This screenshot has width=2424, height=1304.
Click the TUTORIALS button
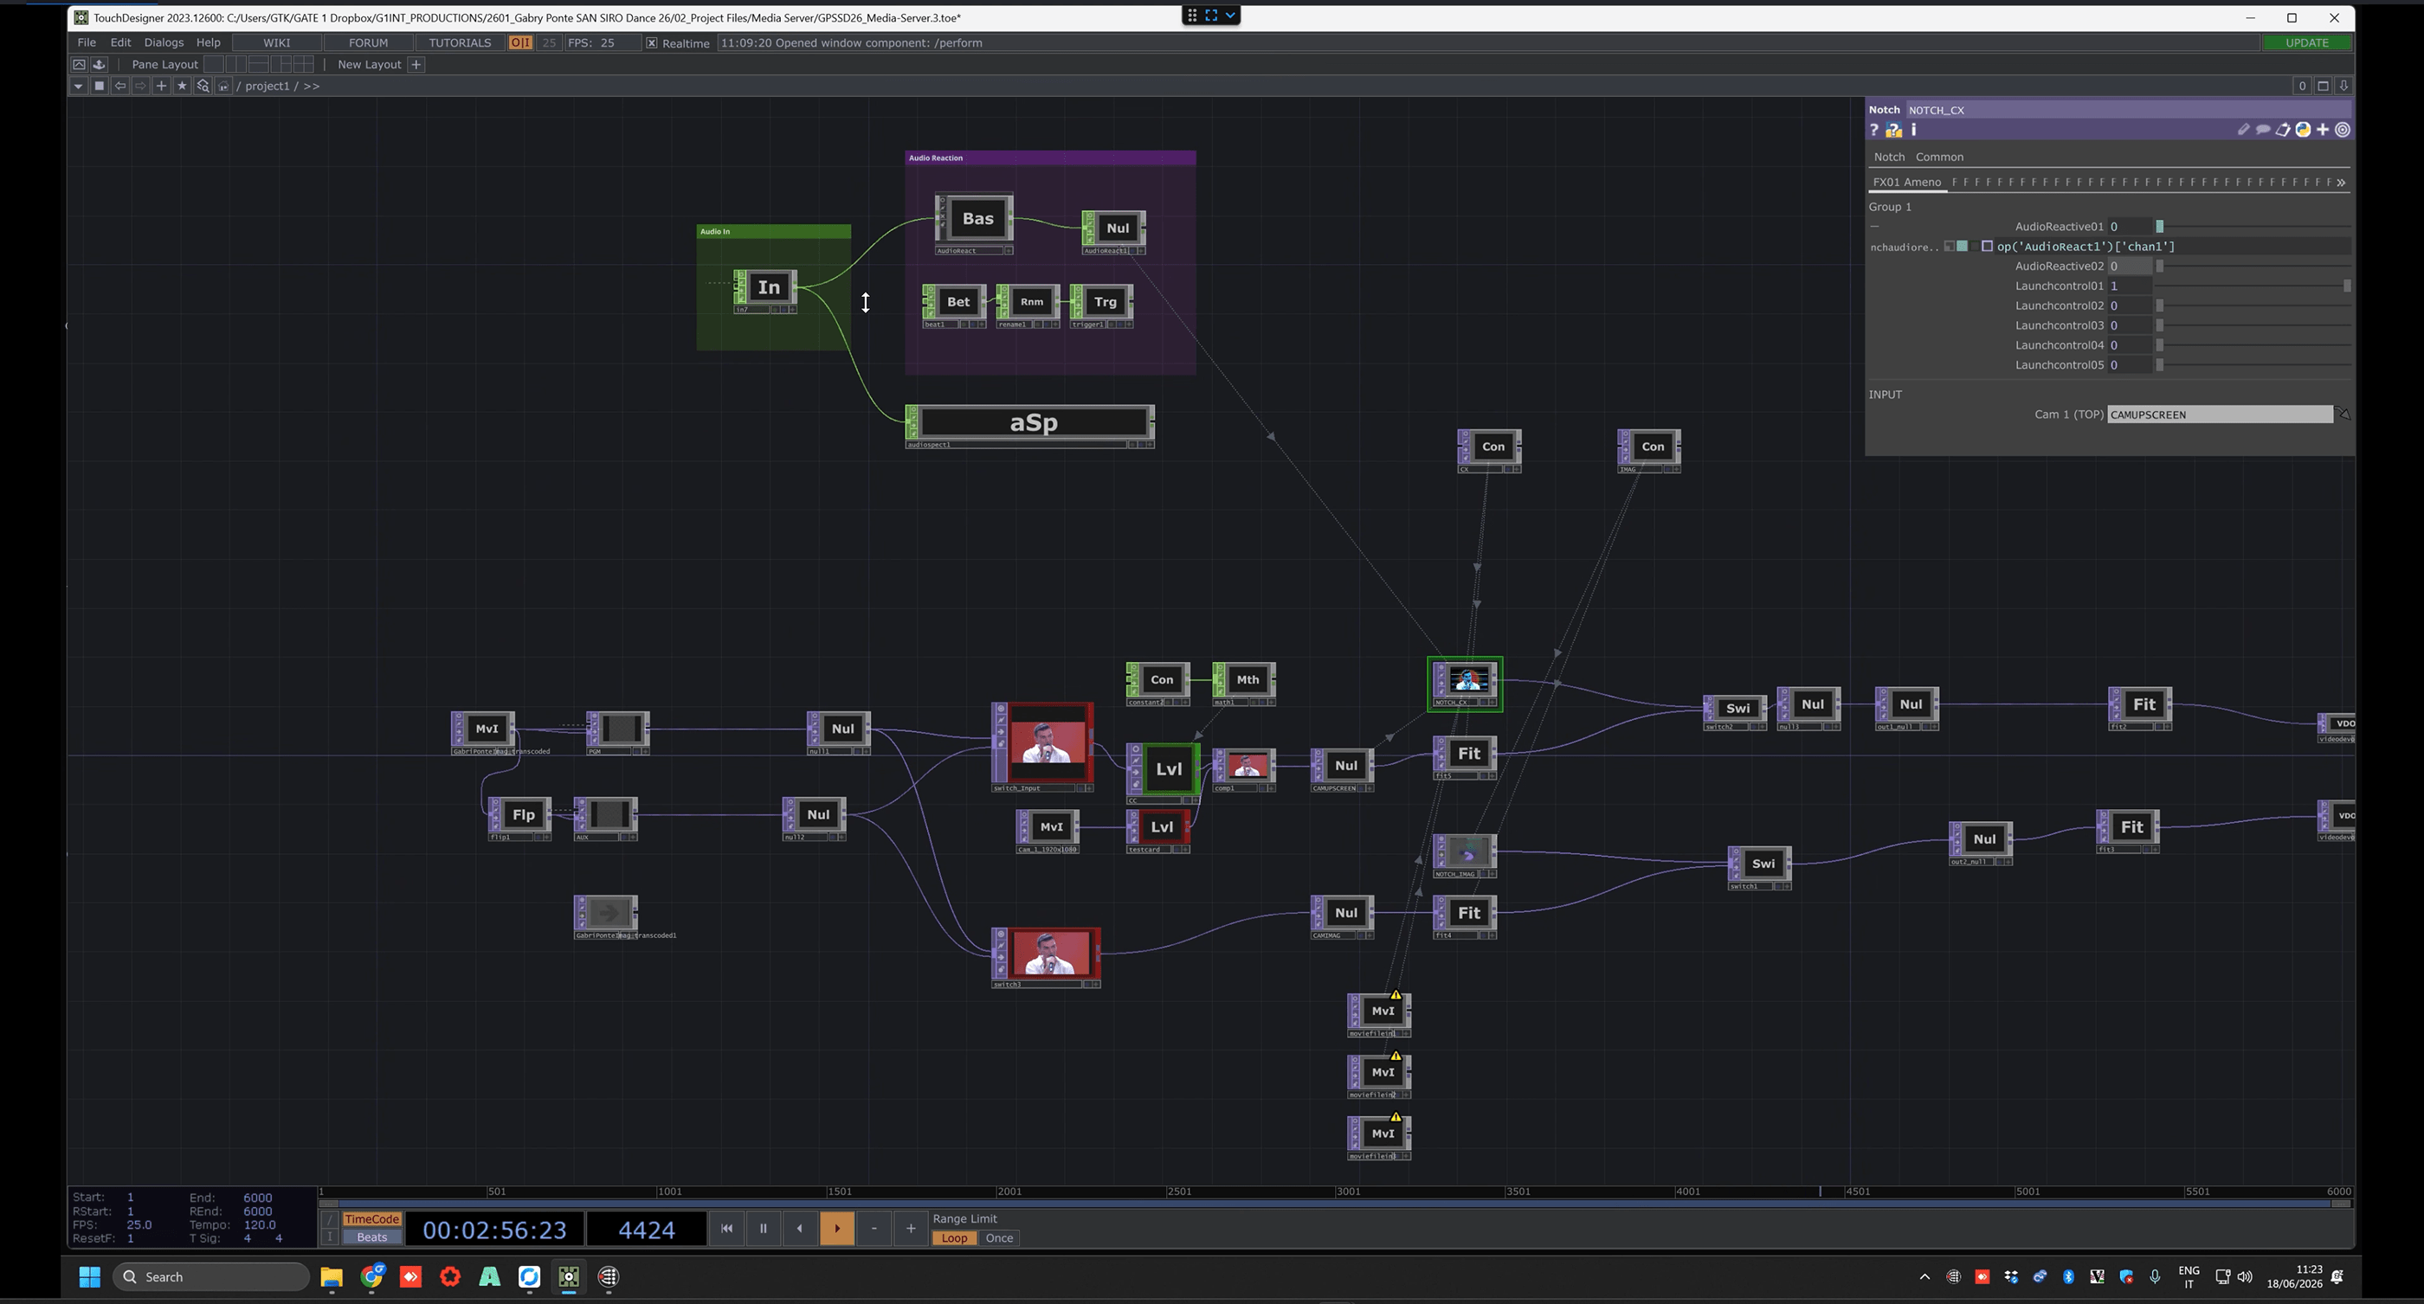[x=459, y=42]
